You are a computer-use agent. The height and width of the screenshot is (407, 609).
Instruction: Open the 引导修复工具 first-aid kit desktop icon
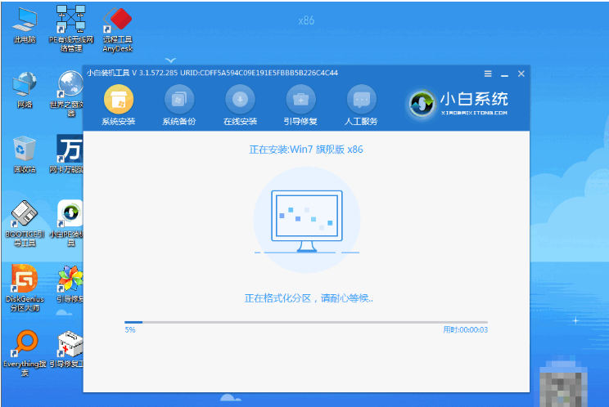tap(70, 346)
